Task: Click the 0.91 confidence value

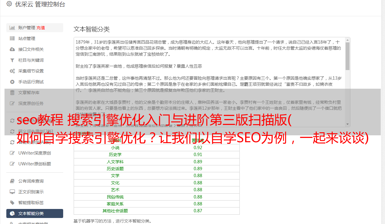Action: [x=198, y=155]
